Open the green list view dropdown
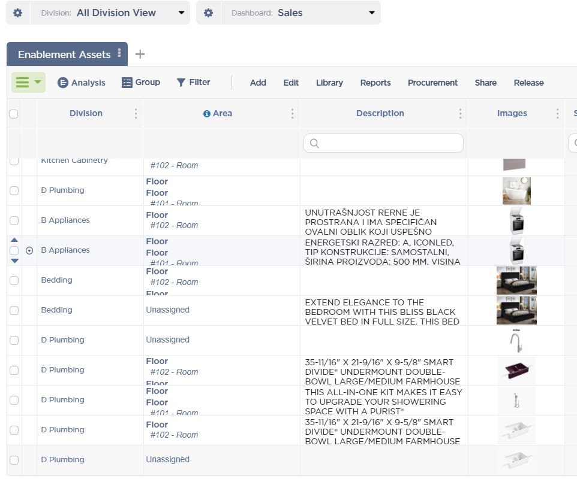This screenshot has height=485, width=577. coord(28,83)
